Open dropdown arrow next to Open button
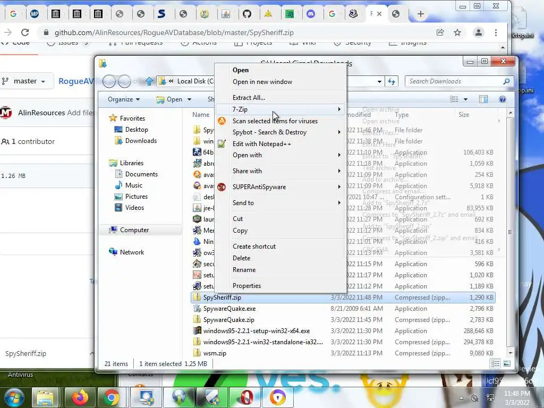 click(x=190, y=99)
